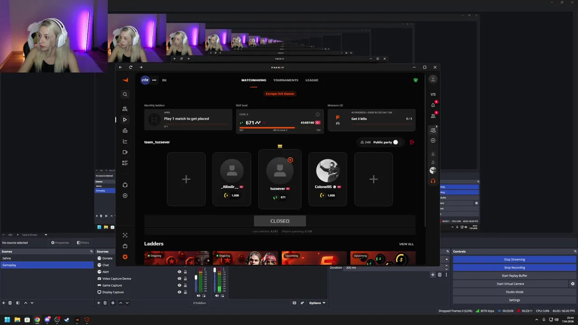Click Start Virtual Camera button
Screen dimensions: 578x325
click(510, 284)
